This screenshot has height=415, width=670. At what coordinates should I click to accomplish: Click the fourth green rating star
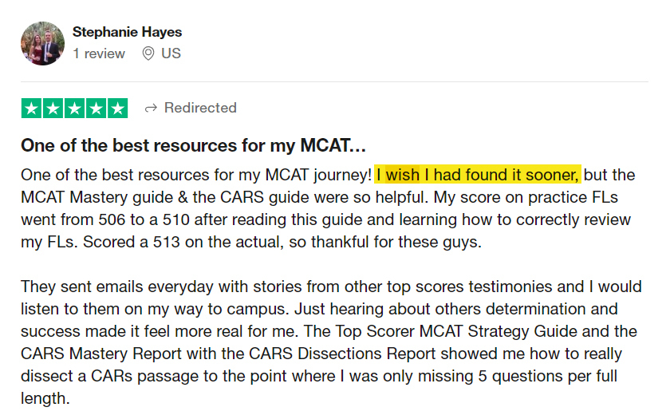point(97,108)
